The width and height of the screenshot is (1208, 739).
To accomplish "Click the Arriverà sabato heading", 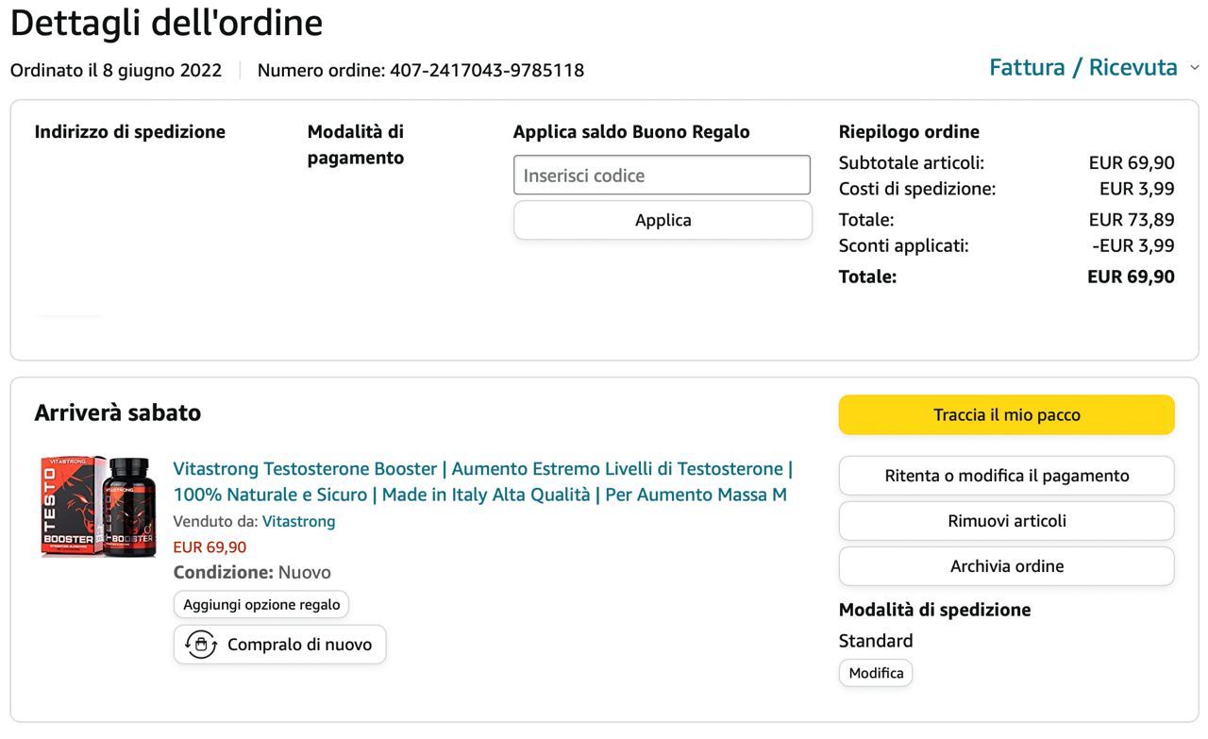I will (118, 413).
